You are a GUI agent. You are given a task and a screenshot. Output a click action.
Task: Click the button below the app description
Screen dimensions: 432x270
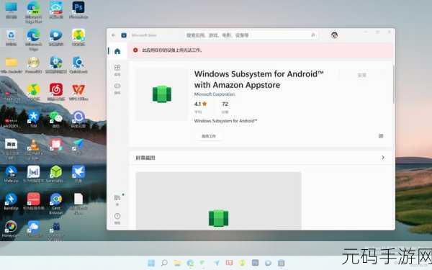pyautogui.click(x=209, y=136)
